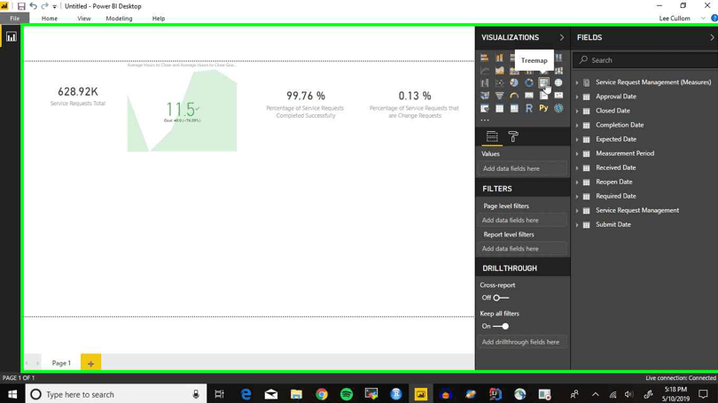Expand the Approval Date table
718x403 pixels.
point(577,97)
